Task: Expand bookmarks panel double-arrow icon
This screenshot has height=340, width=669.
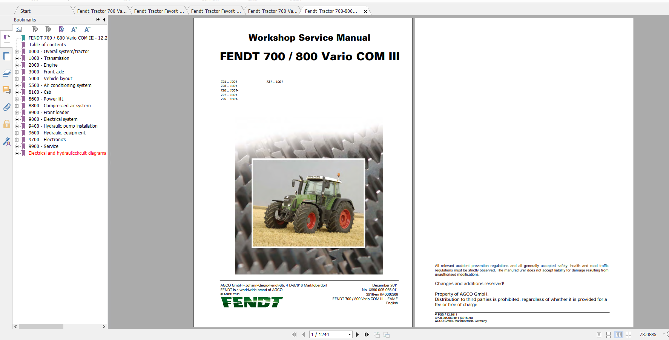Action: (98, 20)
